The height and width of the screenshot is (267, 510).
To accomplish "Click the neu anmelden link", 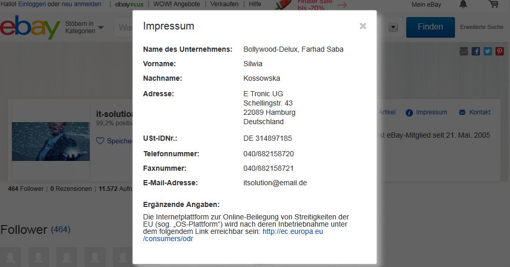I will coord(81,4).
